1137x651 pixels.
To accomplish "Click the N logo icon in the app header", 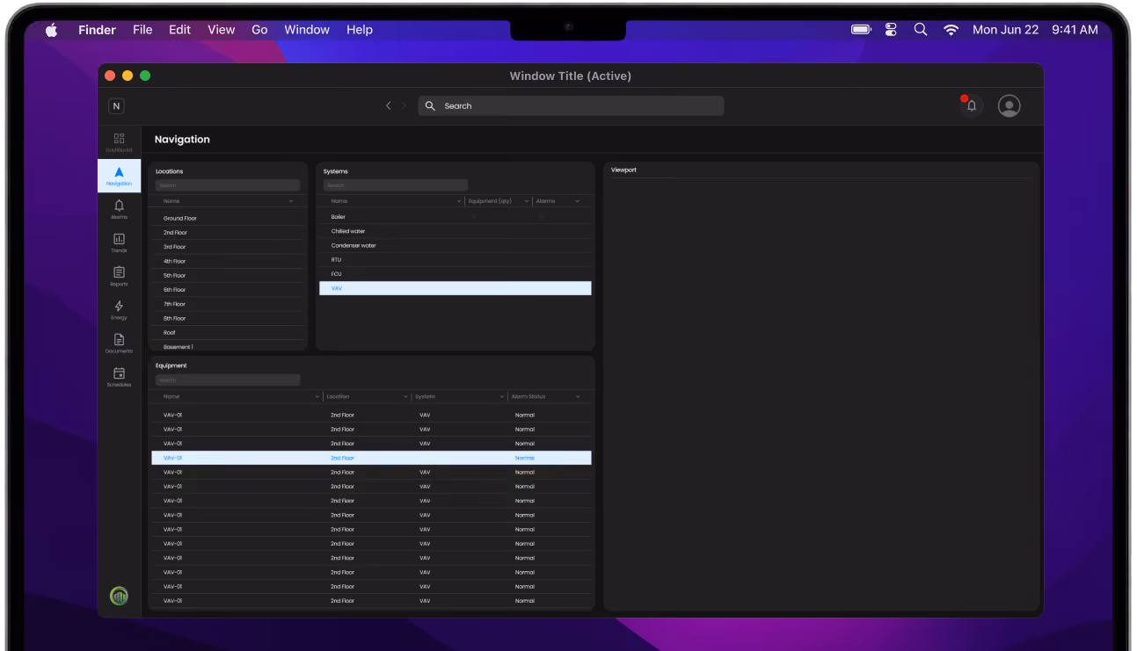I will [x=116, y=105].
